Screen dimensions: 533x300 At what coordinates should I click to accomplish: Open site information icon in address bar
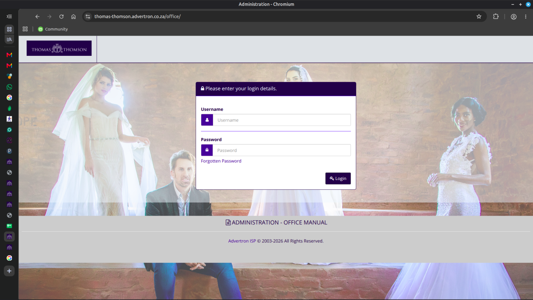[88, 16]
